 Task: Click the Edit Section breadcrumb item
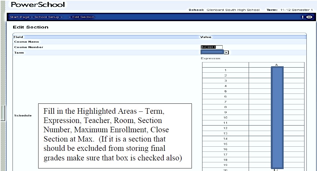click(x=83, y=17)
